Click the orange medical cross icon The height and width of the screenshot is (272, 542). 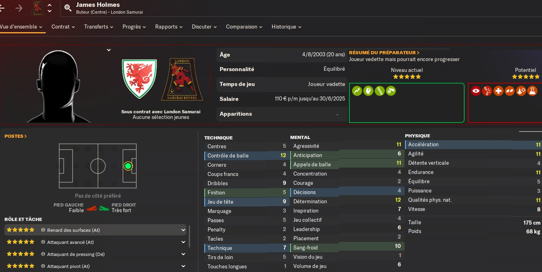pyautogui.click(x=498, y=91)
